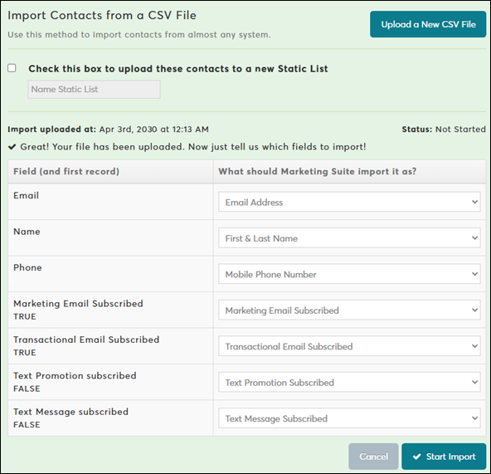Click the 'Import Contacts from a CSV File' heading

pyautogui.click(x=102, y=16)
